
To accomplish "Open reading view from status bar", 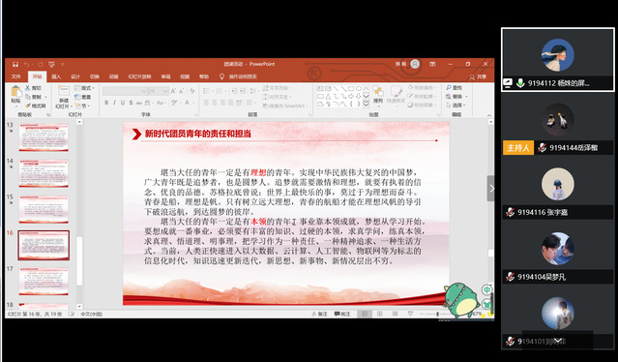I will 395,314.
